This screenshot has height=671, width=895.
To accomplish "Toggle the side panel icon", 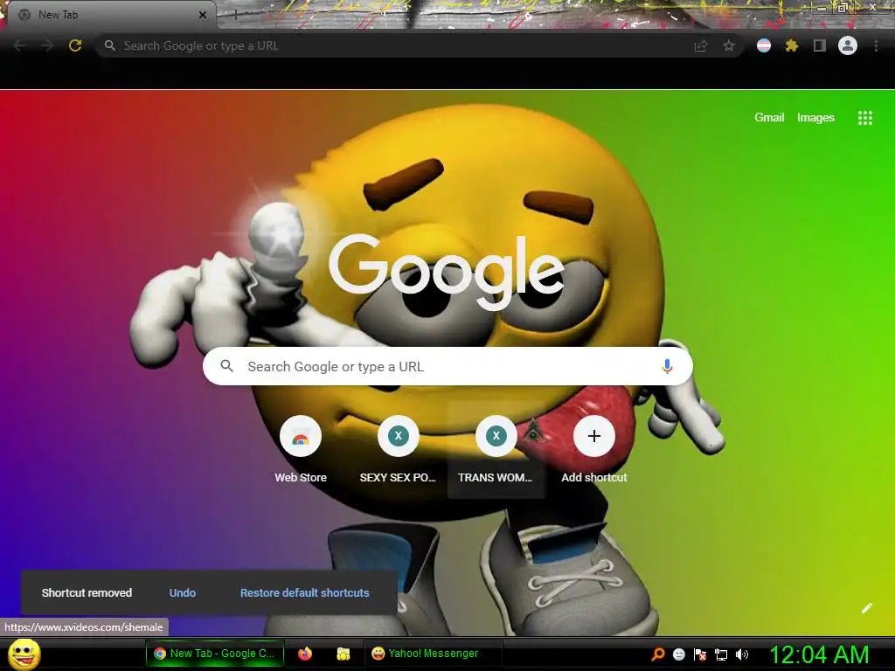I will click(819, 45).
